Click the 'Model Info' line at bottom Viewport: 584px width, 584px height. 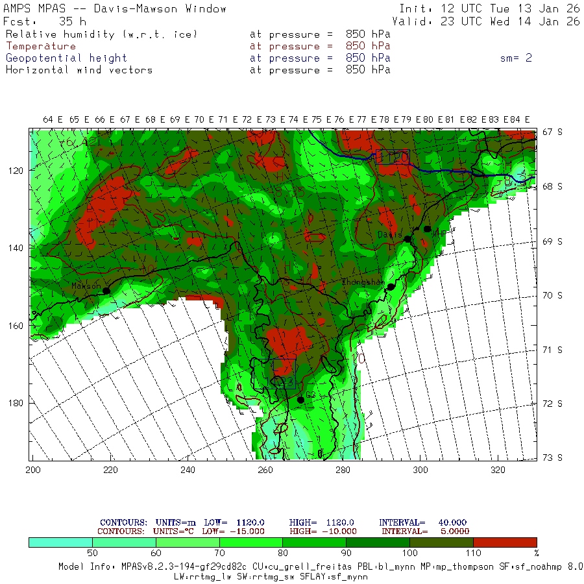[321, 566]
